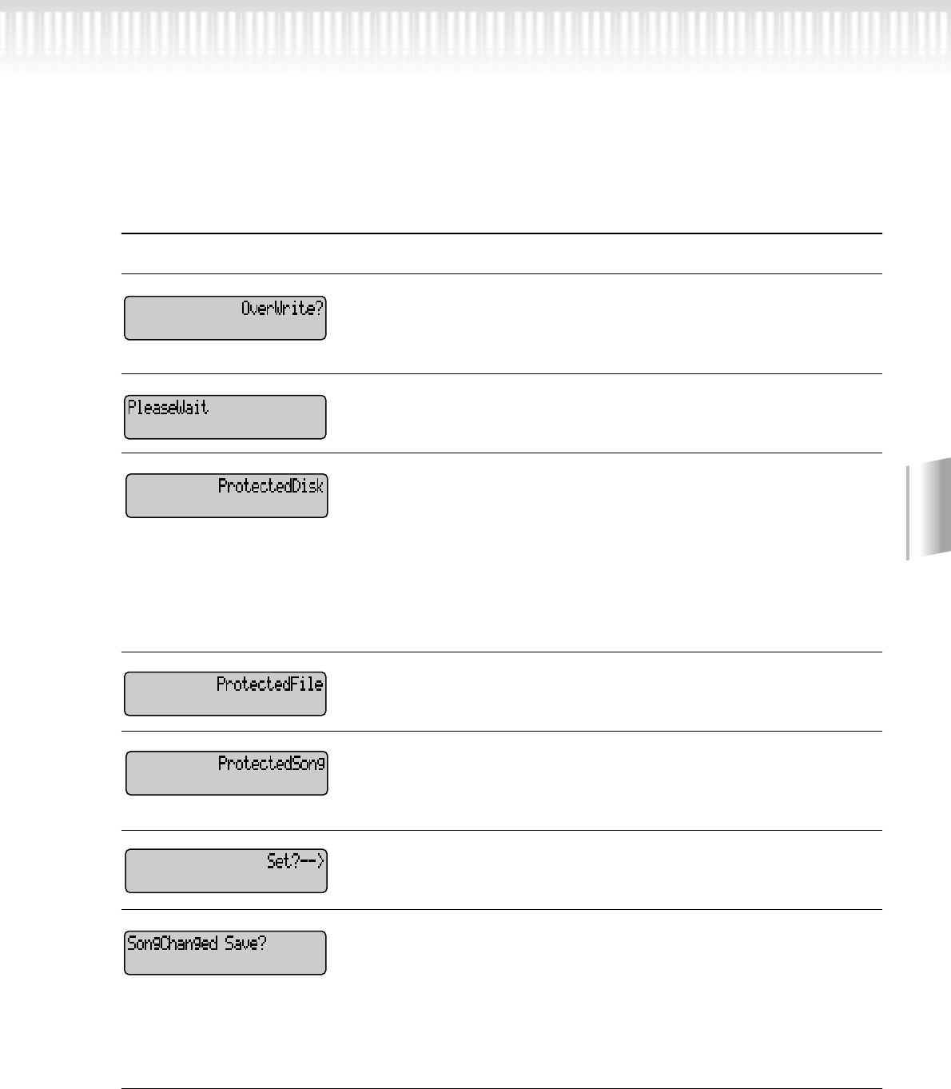Click the OverWrite? display box
951x1089 pixels.
pos(225,317)
